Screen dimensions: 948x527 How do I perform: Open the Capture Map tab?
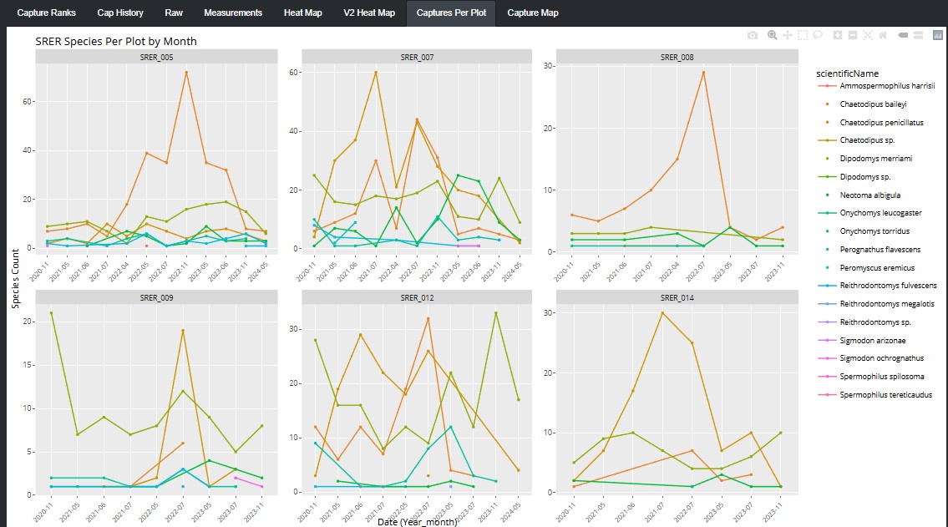pyautogui.click(x=533, y=13)
